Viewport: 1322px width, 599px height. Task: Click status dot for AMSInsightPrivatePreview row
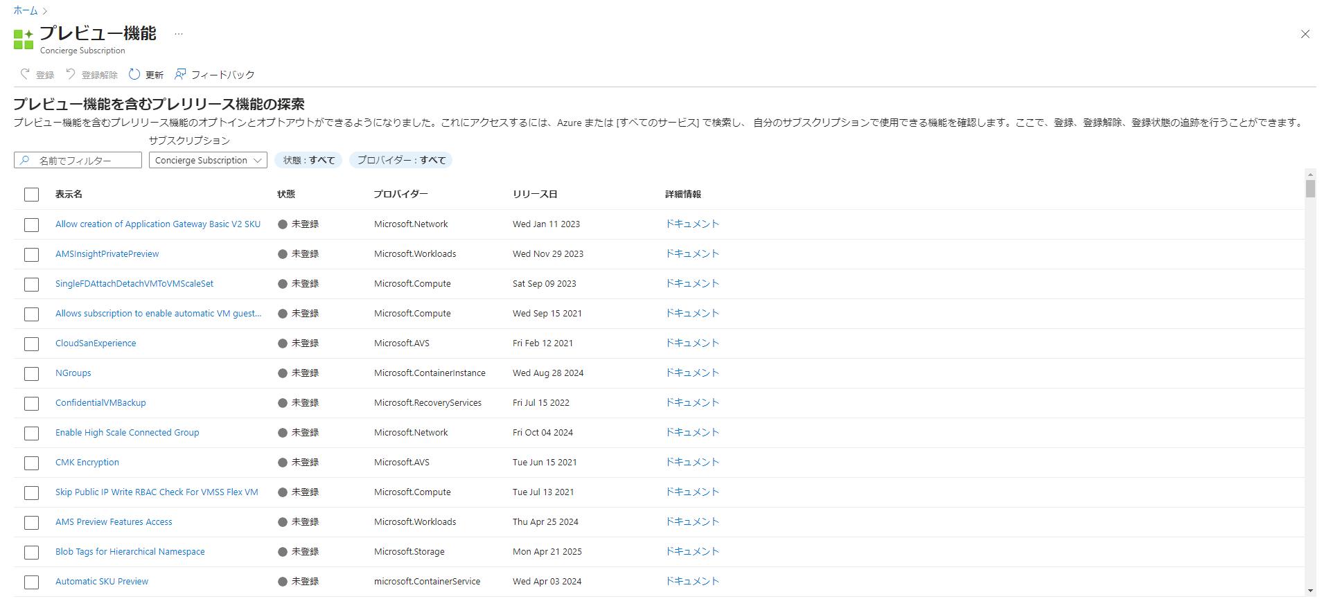(x=283, y=254)
